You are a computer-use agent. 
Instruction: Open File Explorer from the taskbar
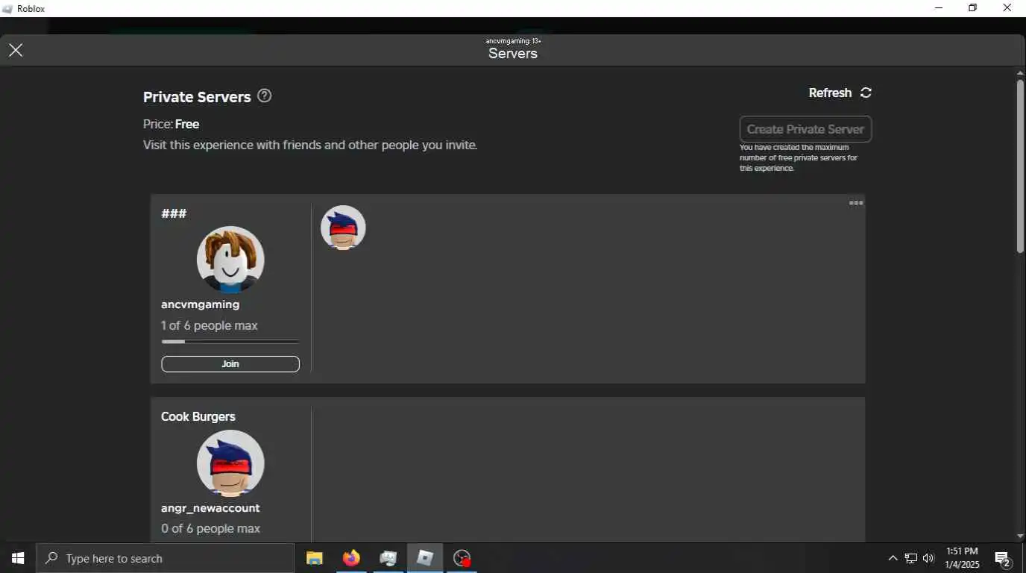[x=315, y=558]
